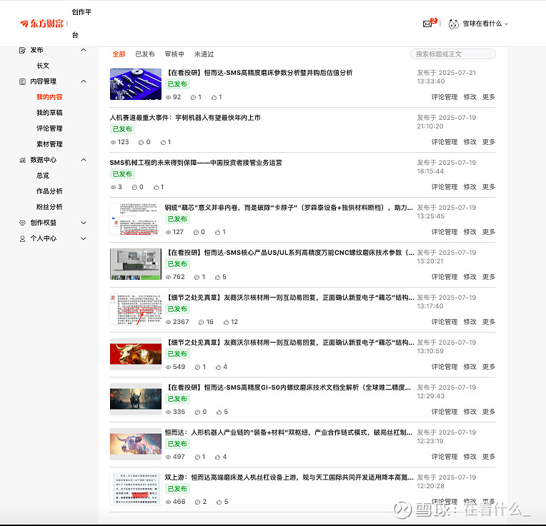The width and height of the screenshot is (546, 526).
Task: Click 修改 for the 13:17:40 article
Action: [470, 322]
